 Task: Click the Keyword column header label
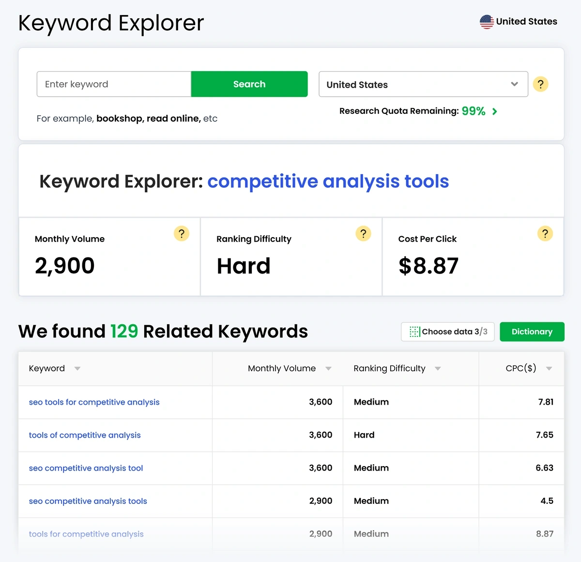click(46, 368)
